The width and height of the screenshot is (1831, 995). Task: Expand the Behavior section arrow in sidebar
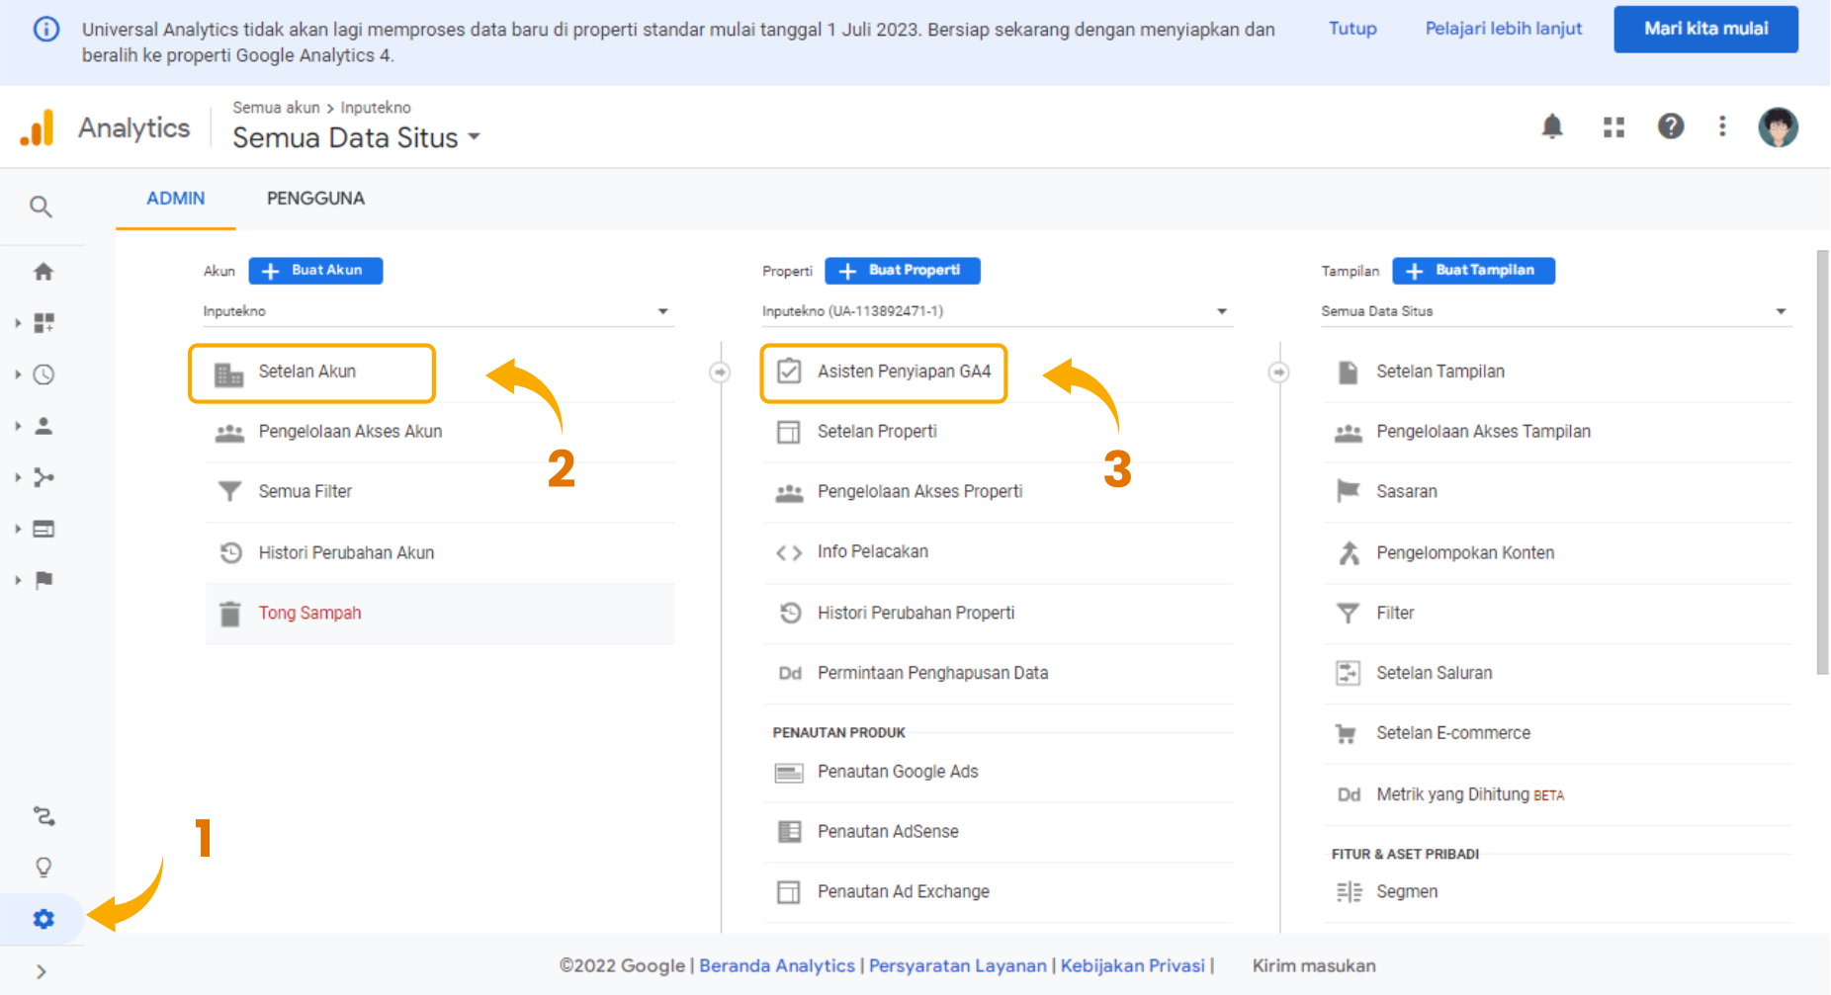(x=18, y=529)
